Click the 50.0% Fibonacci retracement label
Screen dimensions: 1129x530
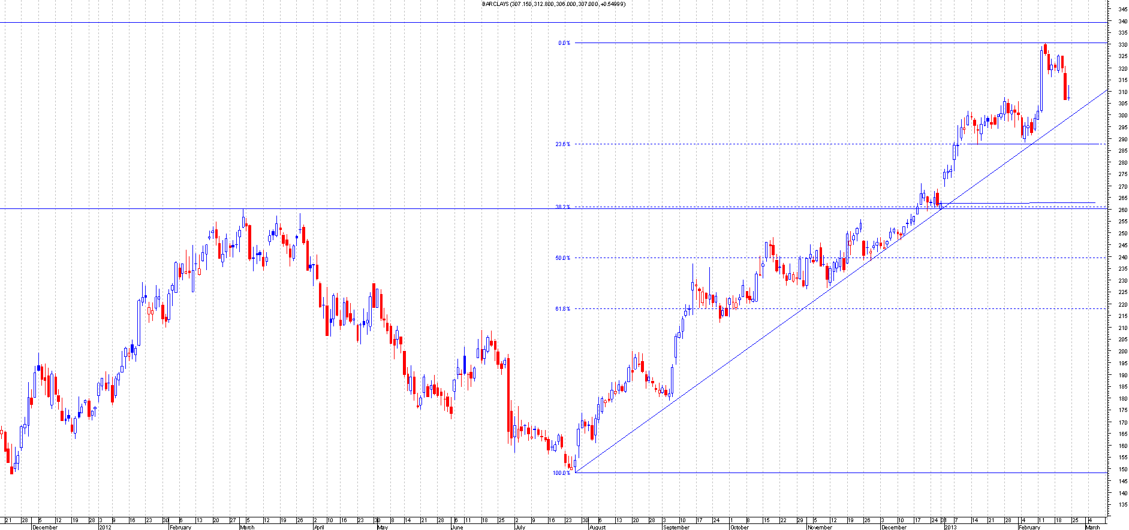pyautogui.click(x=562, y=258)
